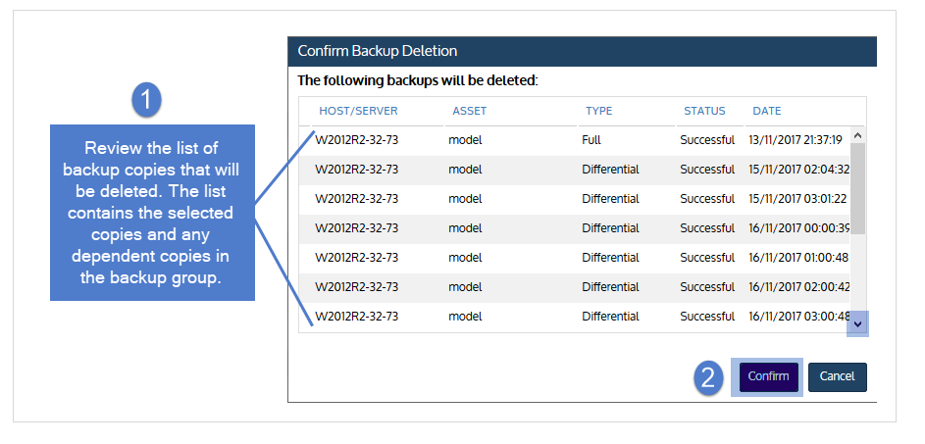Sort by TYPE column header
The width and height of the screenshot is (925, 444).
[x=598, y=111]
